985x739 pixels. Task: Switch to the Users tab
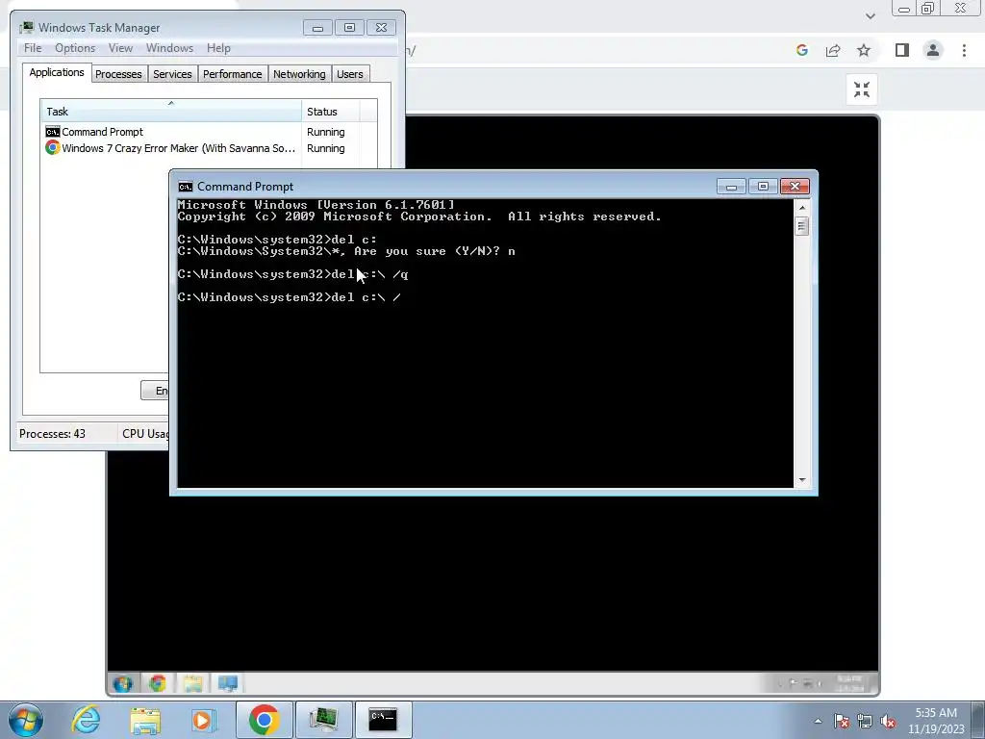(349, 74)
